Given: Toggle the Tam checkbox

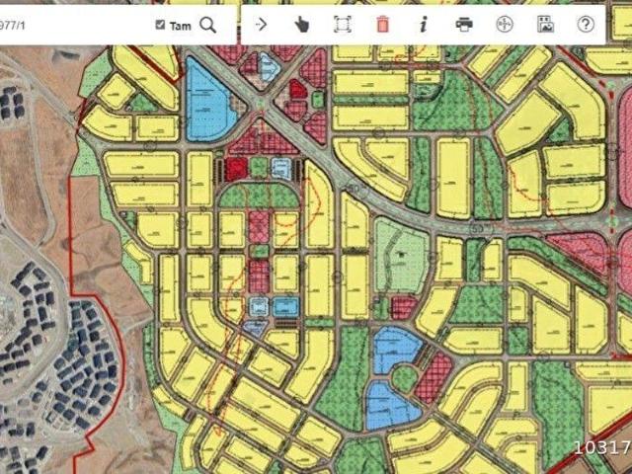Looking at the screenshot, I should tap(161, 26).
